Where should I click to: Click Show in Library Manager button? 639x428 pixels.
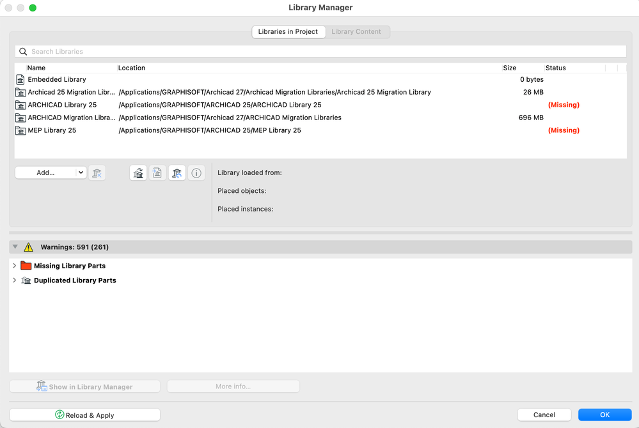(x=85, y=386)
